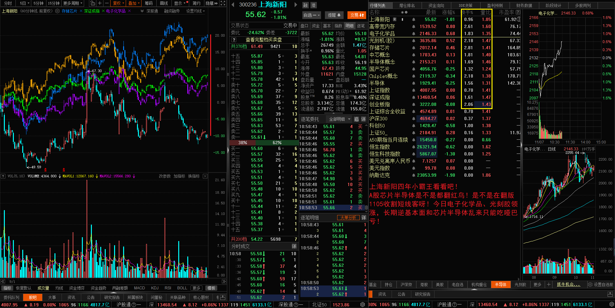The image size is (615, 308).
Task: Toggle 追 follow option in 逐笔委托
Action: click(x=356, y=119)
